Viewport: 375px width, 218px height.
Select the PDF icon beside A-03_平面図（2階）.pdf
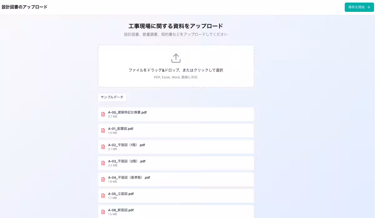tap(103, 163)
